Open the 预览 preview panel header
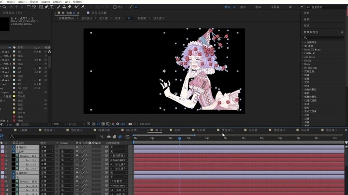Image resolution: width=348 pixels, height=195 pixels. pos(306,26)
